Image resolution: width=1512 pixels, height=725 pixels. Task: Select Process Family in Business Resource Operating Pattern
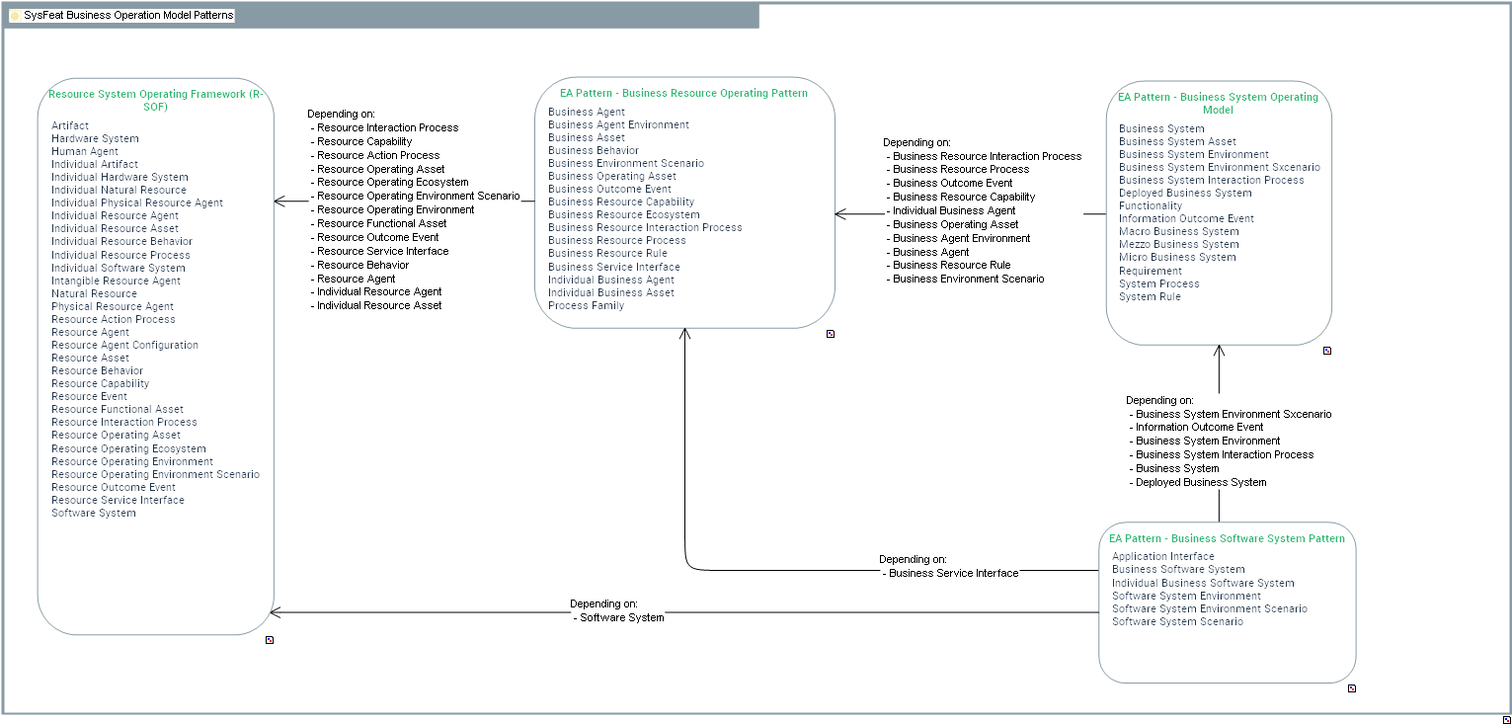[586, 305]
